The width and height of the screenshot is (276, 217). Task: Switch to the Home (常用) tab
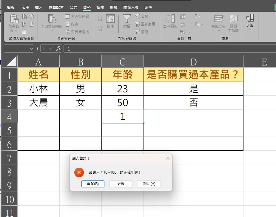tap(25, 7)
